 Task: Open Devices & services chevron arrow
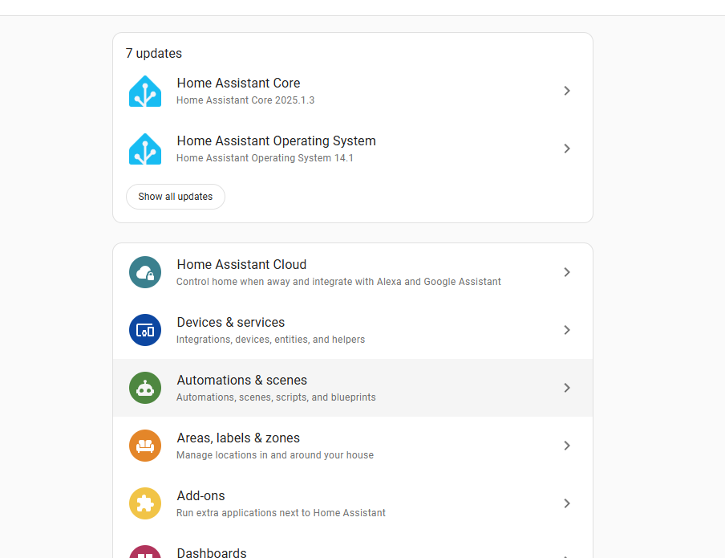[x=567, y=330]
